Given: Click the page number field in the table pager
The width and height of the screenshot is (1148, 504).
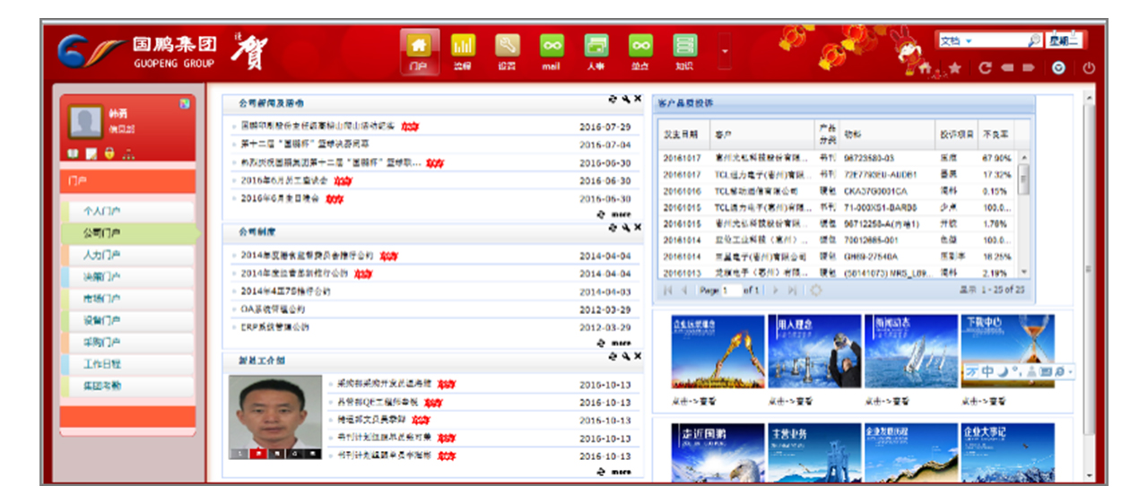Looking at the screenshot, I should click(x=732, y=291).
